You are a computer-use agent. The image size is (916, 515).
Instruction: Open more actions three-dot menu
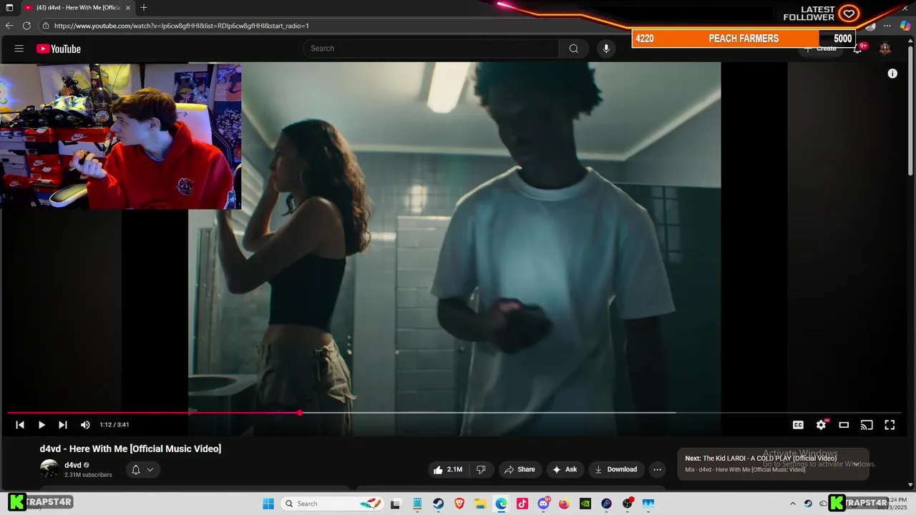[657, 469]
